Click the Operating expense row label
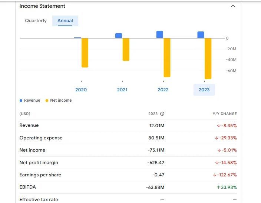261x203 pixels. pos(41,138)
